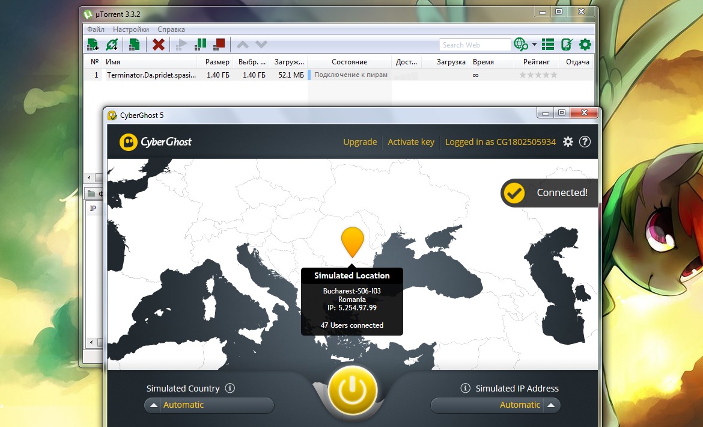Click the Create New Torrent toolbar icon
703x427 pixels.
pyautogui.click(x=134, y=45)
